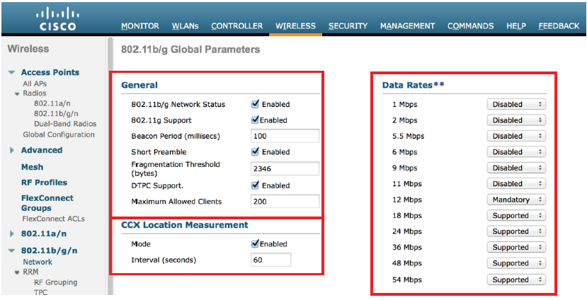Screen dimensions: 587x300
Task: Select 802.11b/g/n under Radios
Action: click(55, 113)
